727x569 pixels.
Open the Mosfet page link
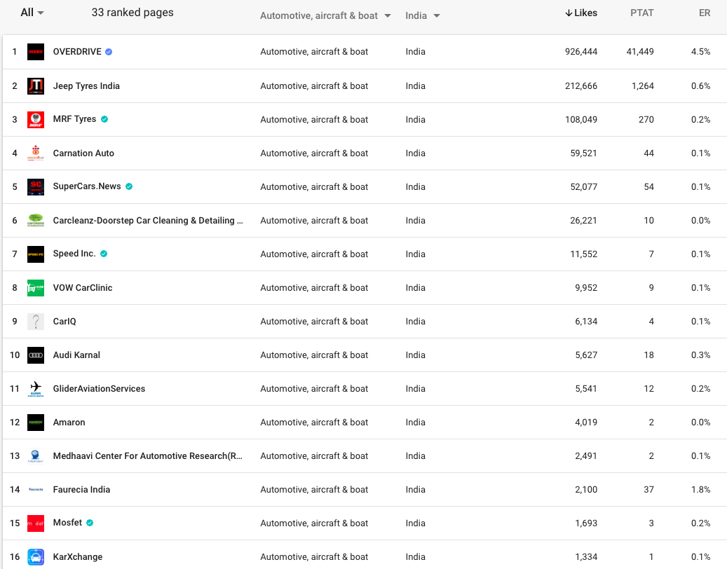point(68,523)
